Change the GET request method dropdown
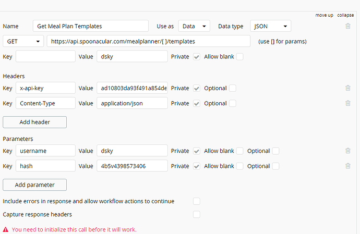360x234 pixels. pyautogui.click(x=23, y=41)
